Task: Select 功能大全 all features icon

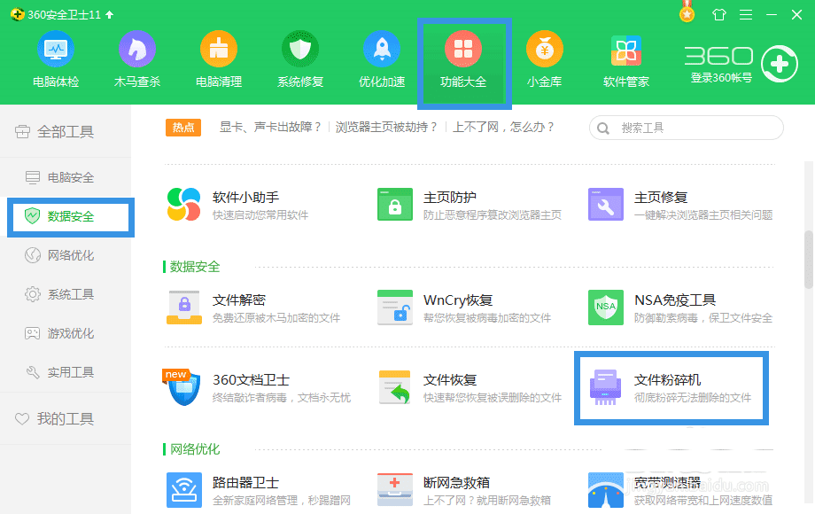Action: (463, 50)
